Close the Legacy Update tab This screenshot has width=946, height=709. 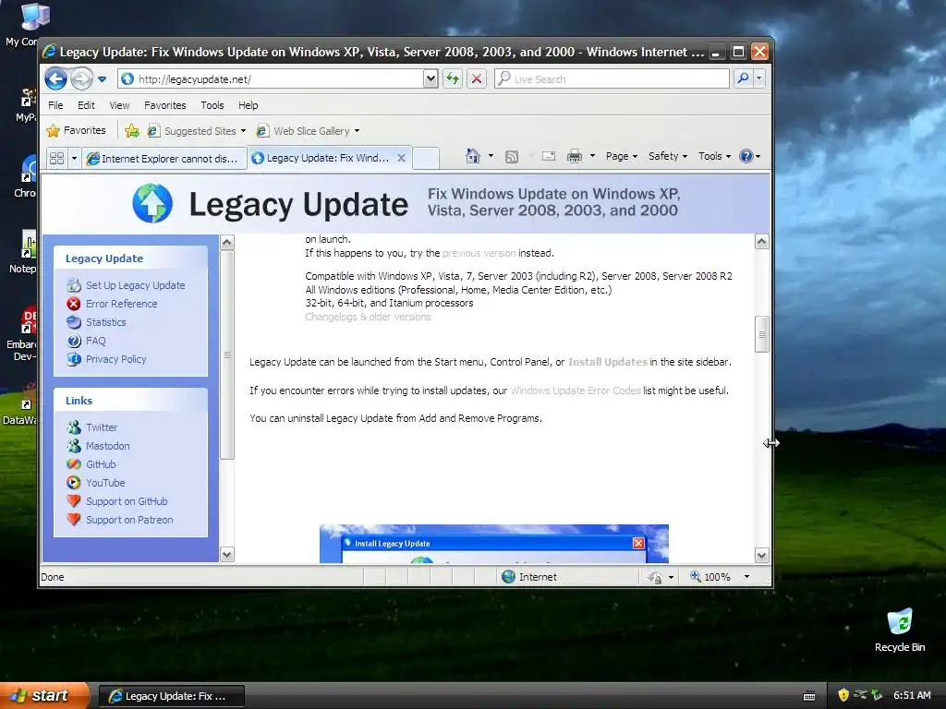point(401,158)
